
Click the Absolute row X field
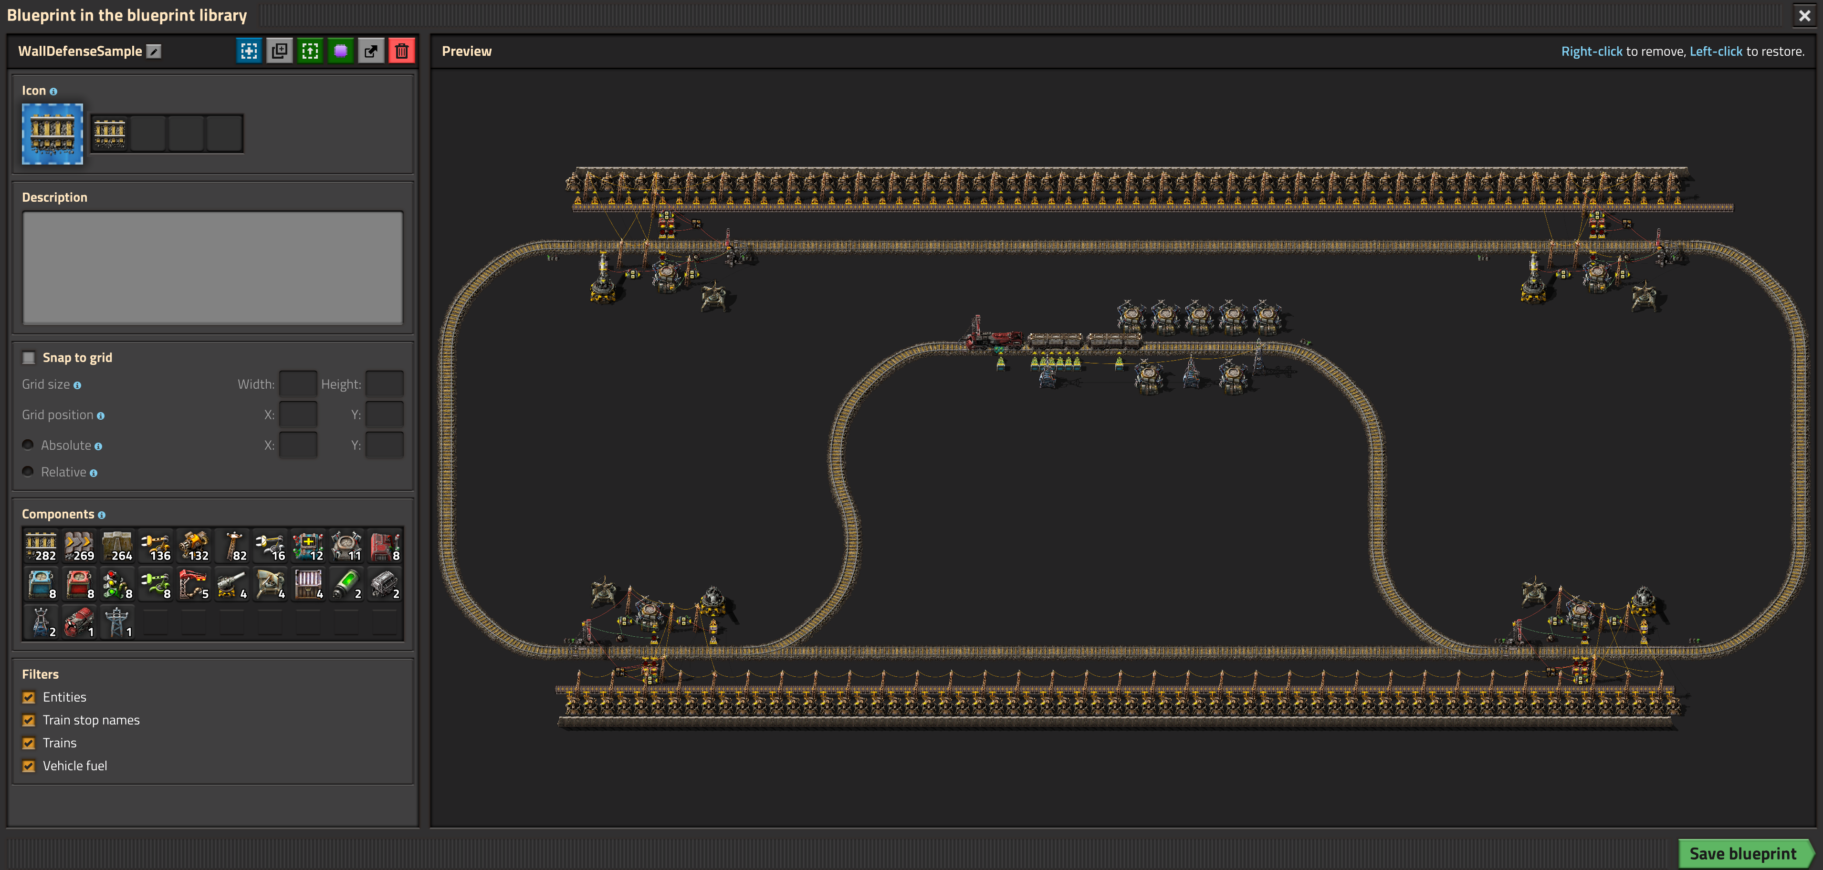(x=298, y=445)
